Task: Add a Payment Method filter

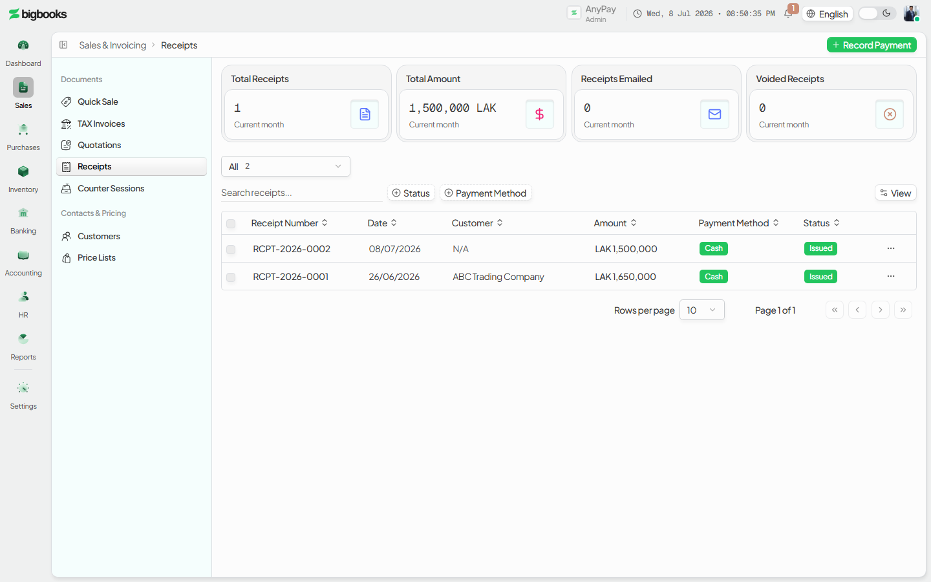Action: pos(486,193)
